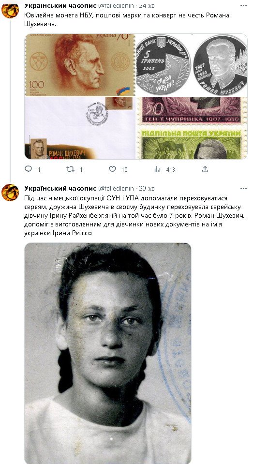The width and height of the screenshot is (253, 464).
Task: Open view analytics bar chart icon
Action: [x=157, y=169]
